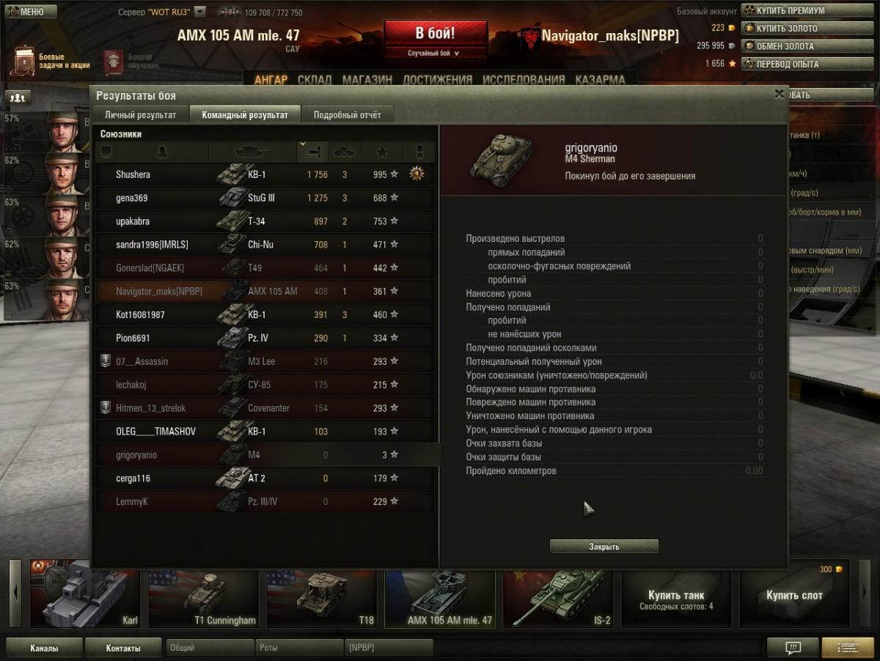
Task: Select player Shushera in the allies list
Action: tap(265, 174)
